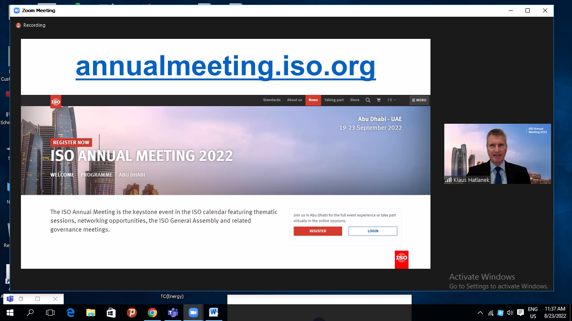Expand hidden system tray icons

coord(480,313)
